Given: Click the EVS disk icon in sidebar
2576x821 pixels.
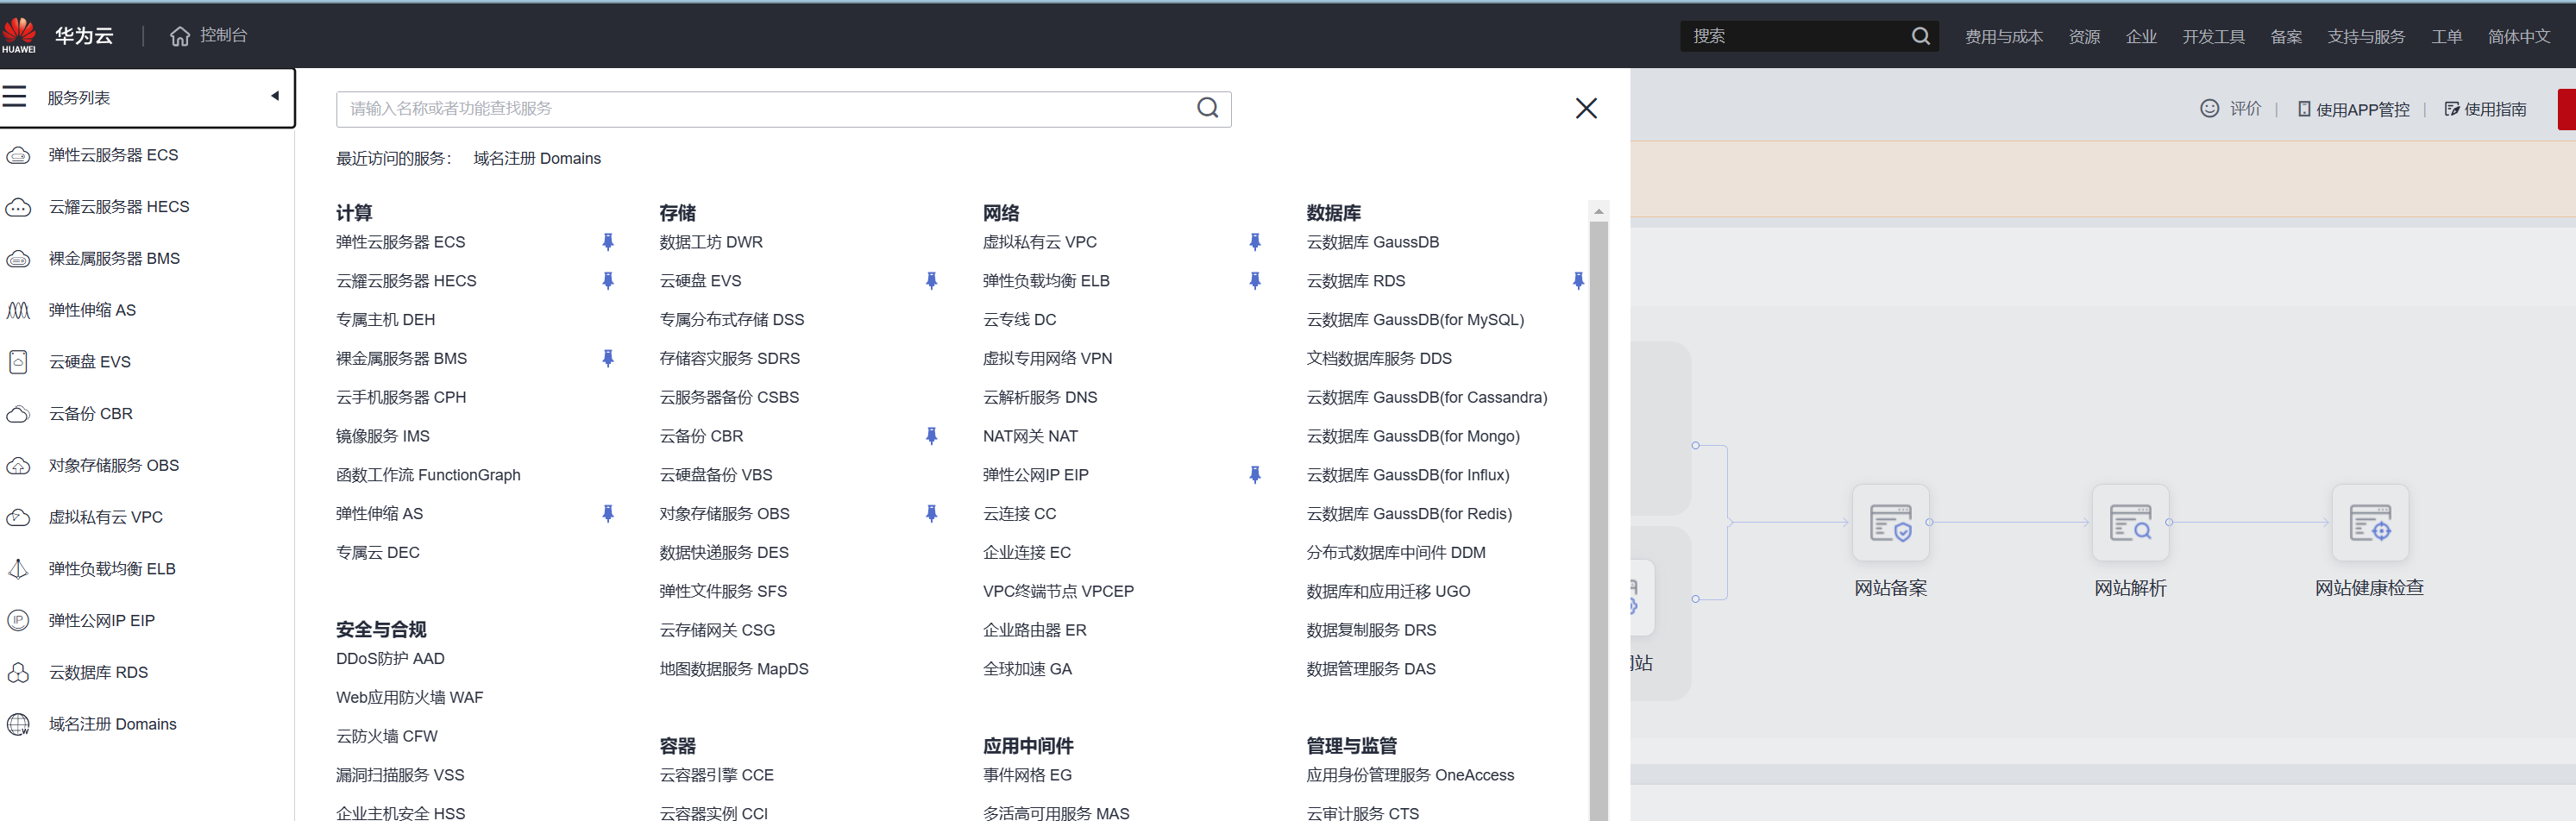Looking at the screenshot, I should pyautogui.click(x=18, y=362).
